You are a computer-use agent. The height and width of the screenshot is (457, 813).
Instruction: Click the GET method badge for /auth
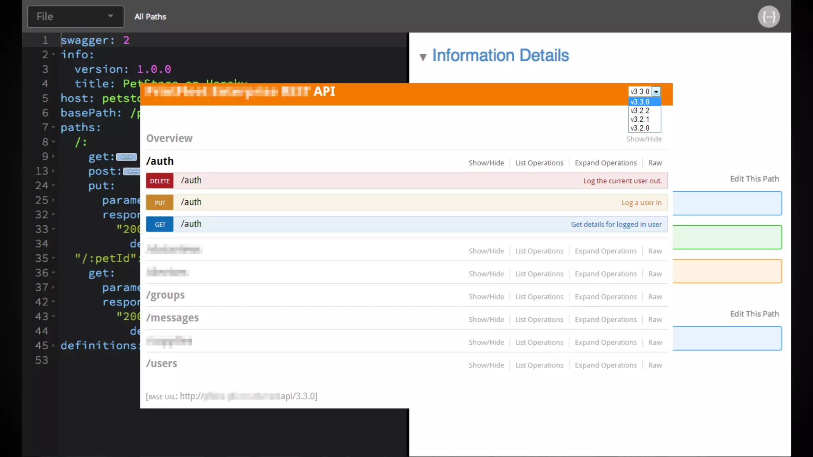click(160, 225)
